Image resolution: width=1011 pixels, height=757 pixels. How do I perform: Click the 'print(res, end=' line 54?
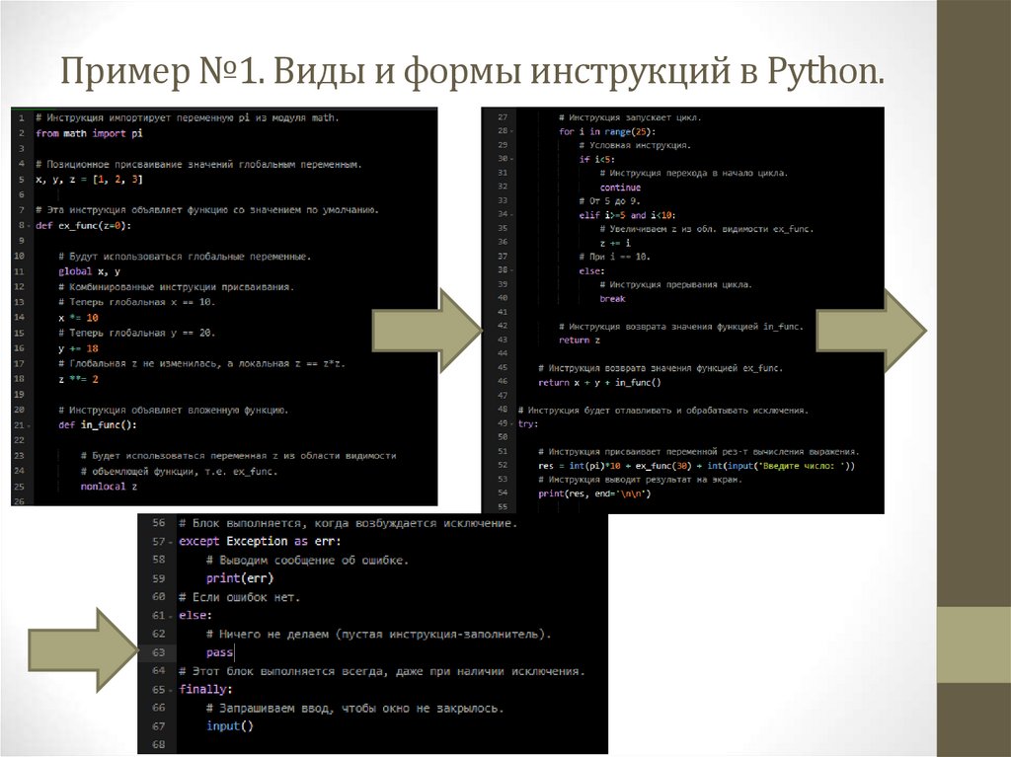click(594, 493)
